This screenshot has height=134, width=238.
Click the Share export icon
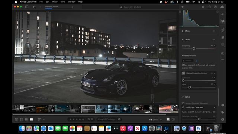[x=209, y=7]
